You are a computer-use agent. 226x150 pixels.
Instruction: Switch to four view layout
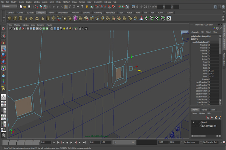point(3,104)
